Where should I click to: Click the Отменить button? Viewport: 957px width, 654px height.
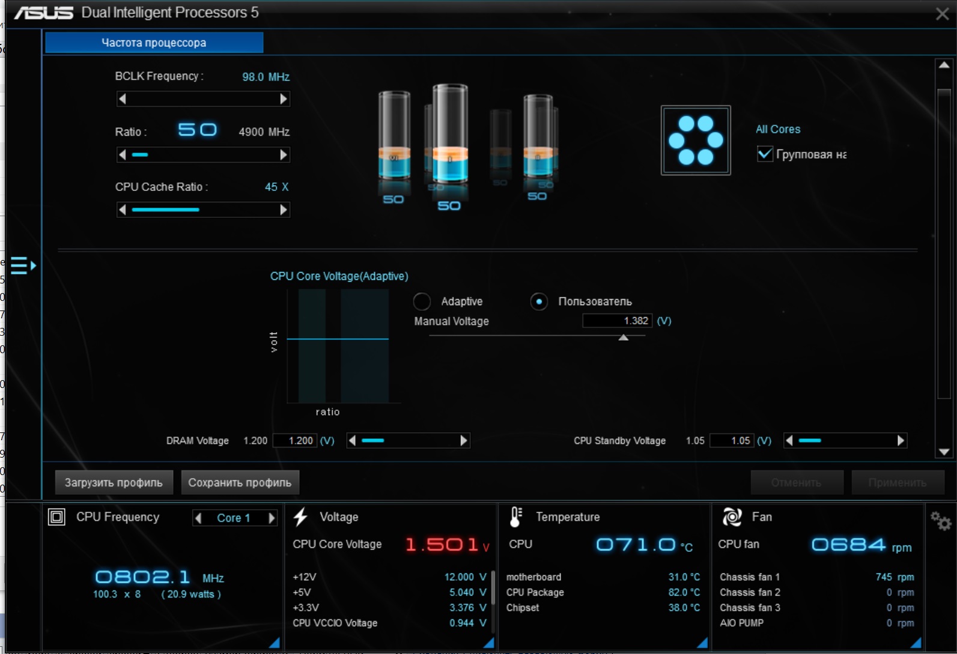(797, 483)
